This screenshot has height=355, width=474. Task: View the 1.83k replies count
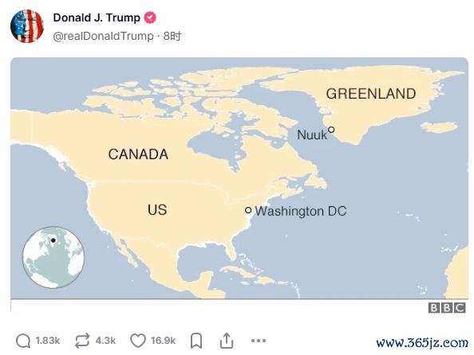click(48, 341)
